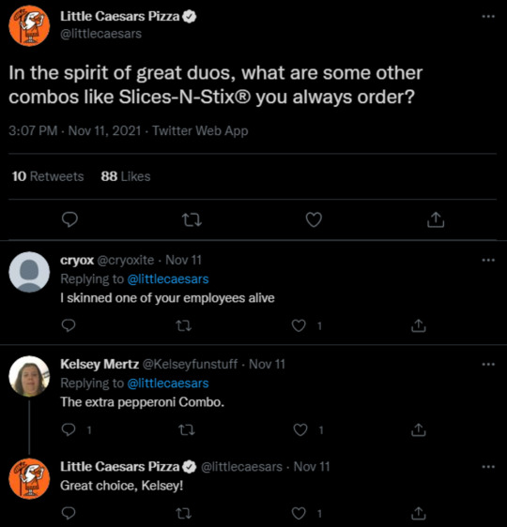
Task: Reply to the main Little Caesars tweet
Action: pyautogui.click(x=70, y=219)
